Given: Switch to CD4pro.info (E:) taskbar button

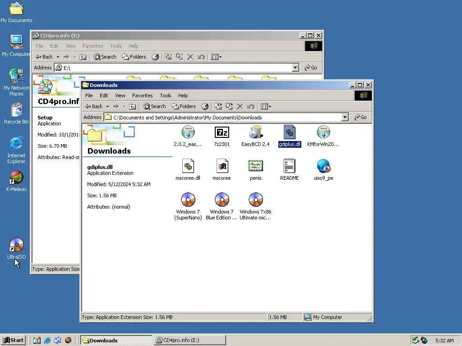Looking at the screenshot, I should click(x=190, y=341).
